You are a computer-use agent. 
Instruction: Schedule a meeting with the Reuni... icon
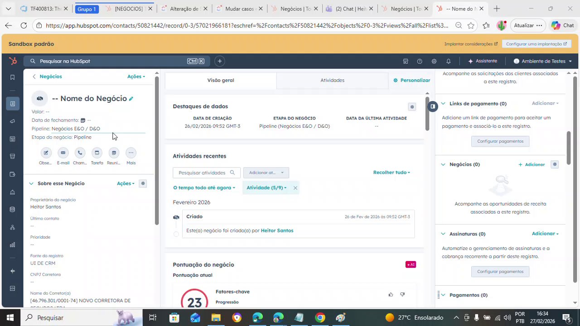114,153
